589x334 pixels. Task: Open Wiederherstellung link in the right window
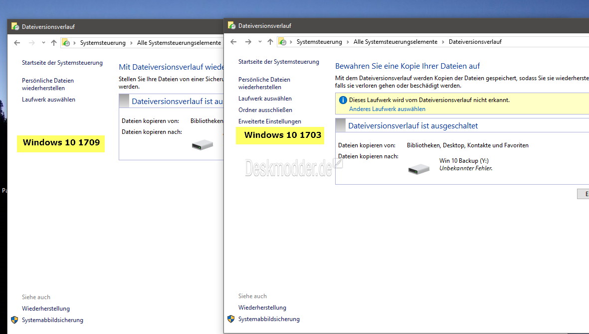(262, 308)
